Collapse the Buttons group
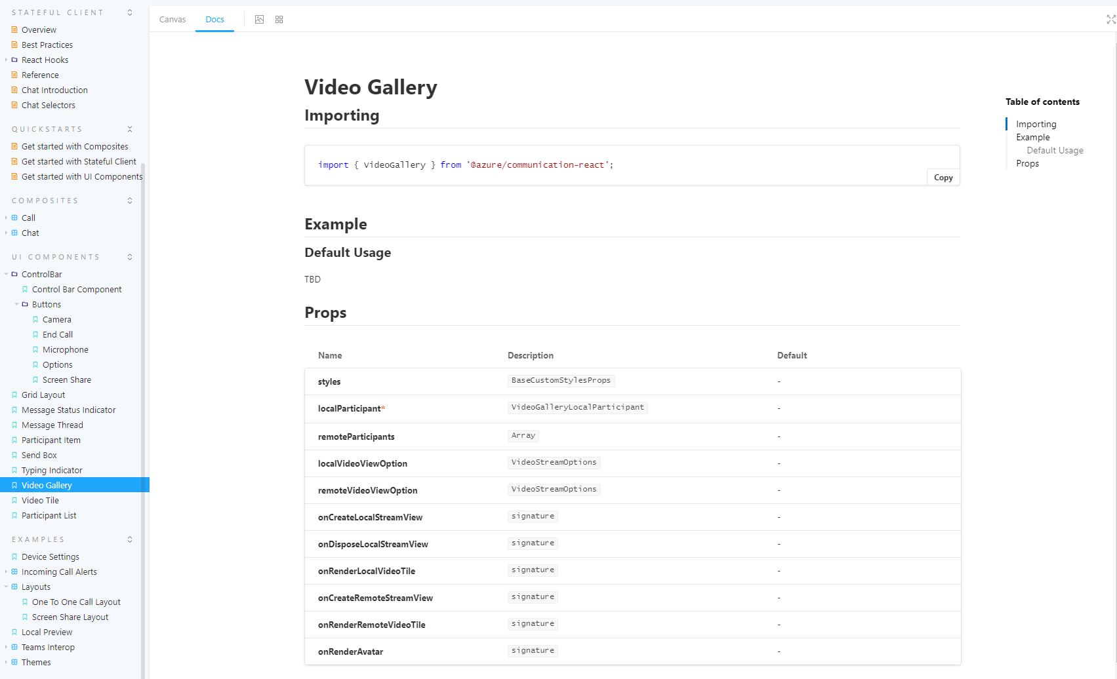The image size is (1117, 679). coord(16,304)
